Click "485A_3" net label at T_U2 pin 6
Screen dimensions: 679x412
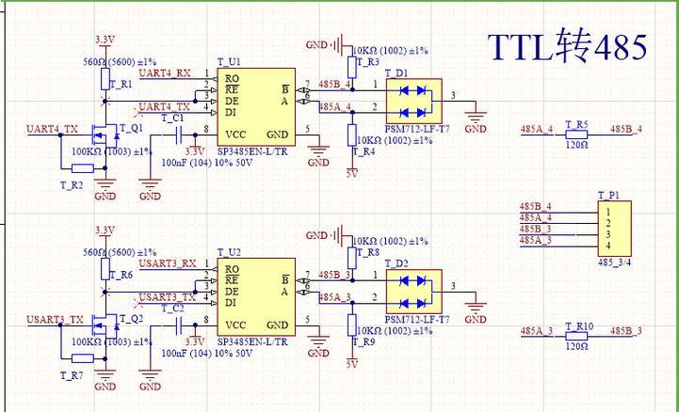pyautogui.click(x=334, y=297)
